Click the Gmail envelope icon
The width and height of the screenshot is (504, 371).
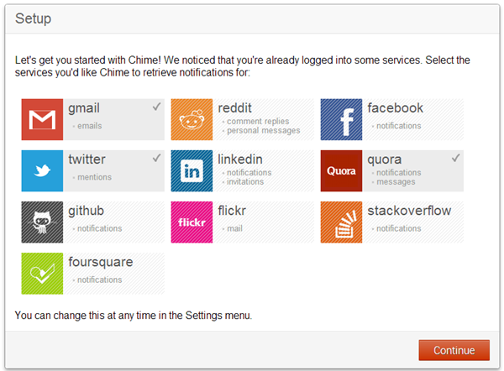43,119
